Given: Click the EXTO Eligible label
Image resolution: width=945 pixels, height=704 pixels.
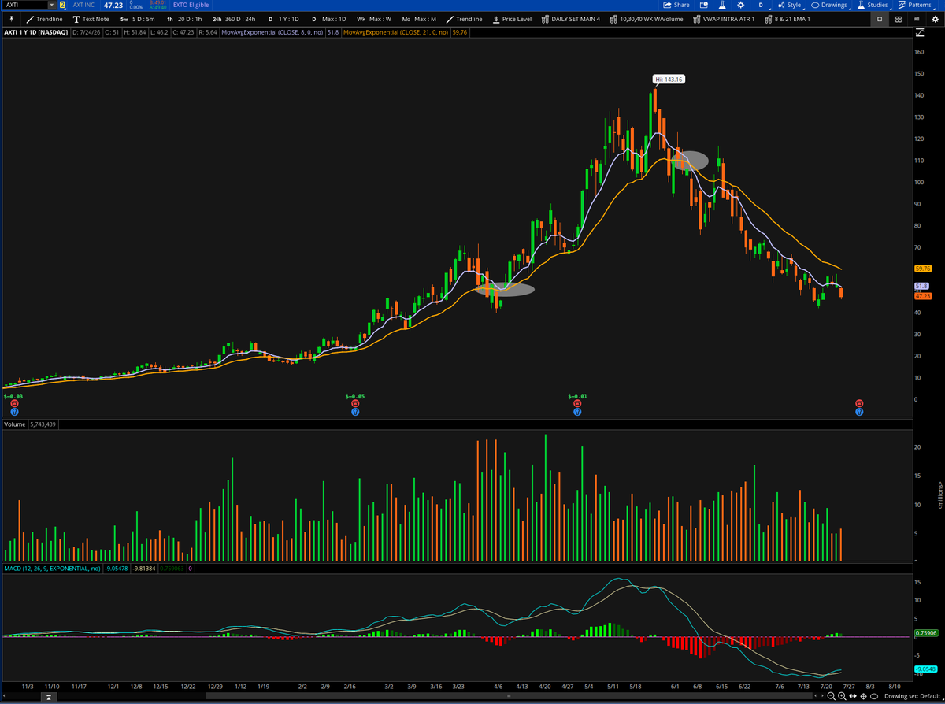Looking at the screenshot, I should 191,5.
